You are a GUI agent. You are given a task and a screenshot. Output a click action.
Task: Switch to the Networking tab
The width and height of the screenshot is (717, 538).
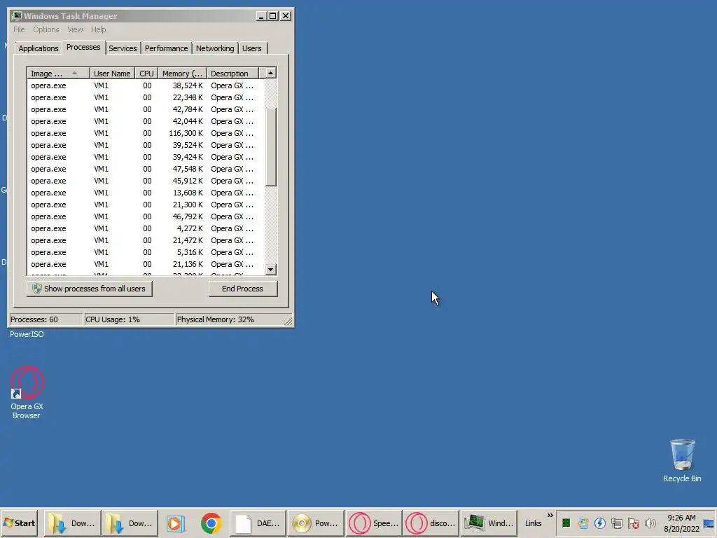point(215,48)
